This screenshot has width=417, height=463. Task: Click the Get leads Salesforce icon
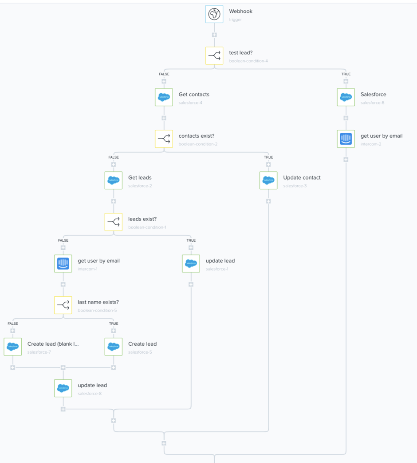pos(114,180)
